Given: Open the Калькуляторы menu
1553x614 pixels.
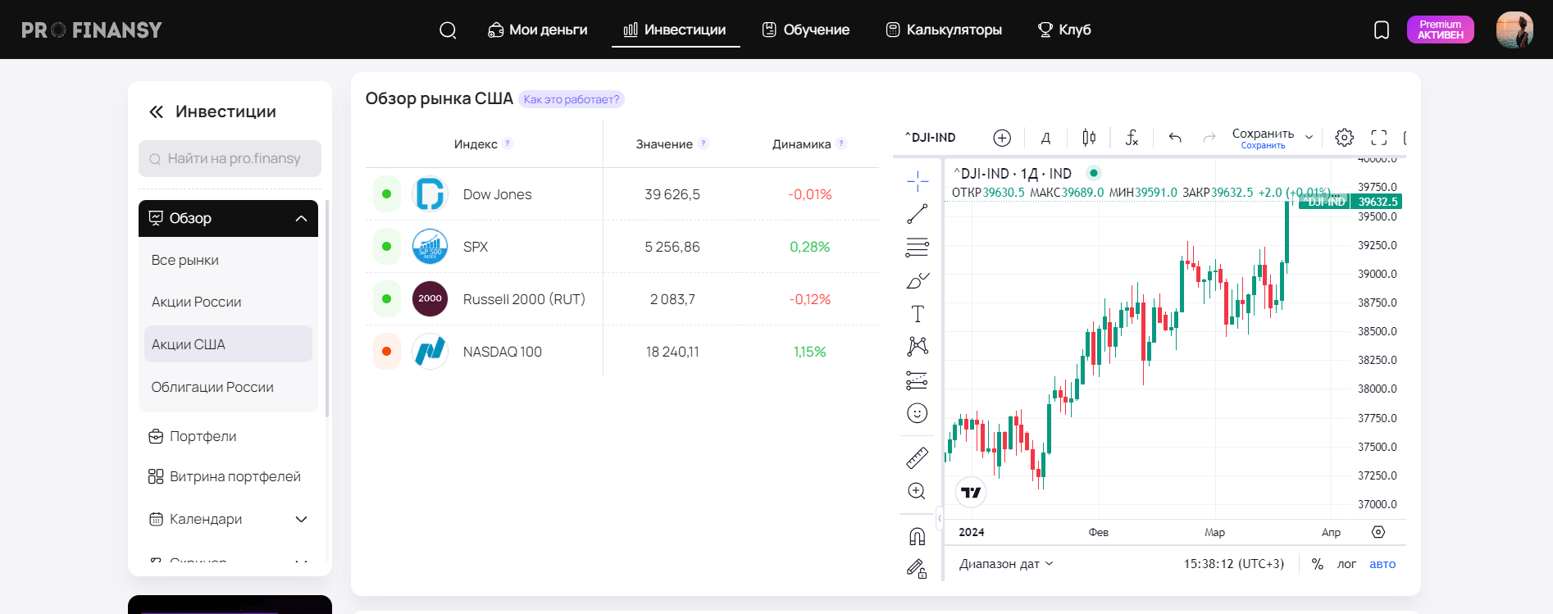Looking at the screenshot, I should click(944, 30).
